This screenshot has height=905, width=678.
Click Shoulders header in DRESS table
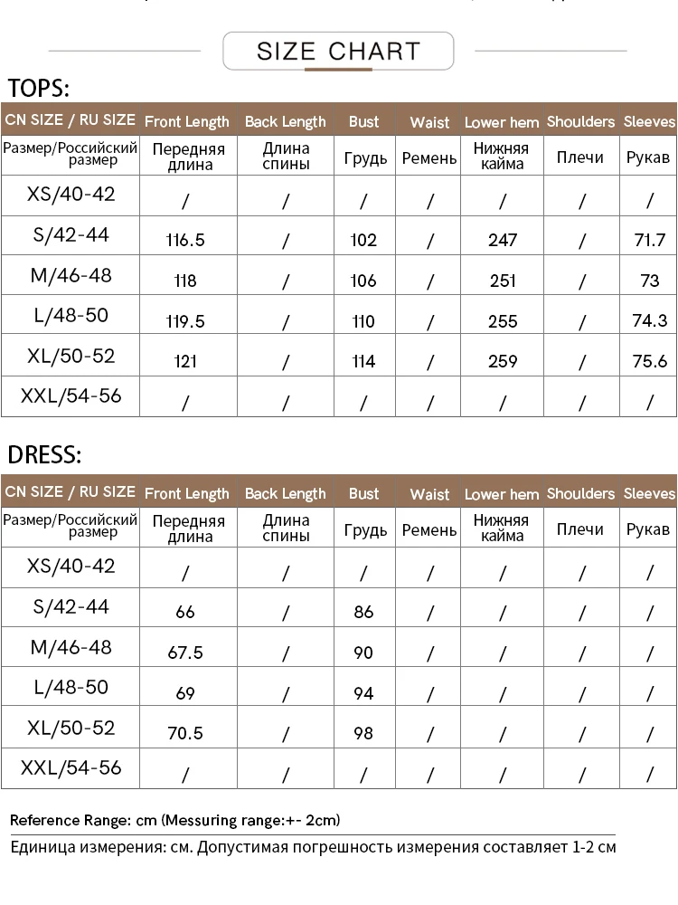581,493
